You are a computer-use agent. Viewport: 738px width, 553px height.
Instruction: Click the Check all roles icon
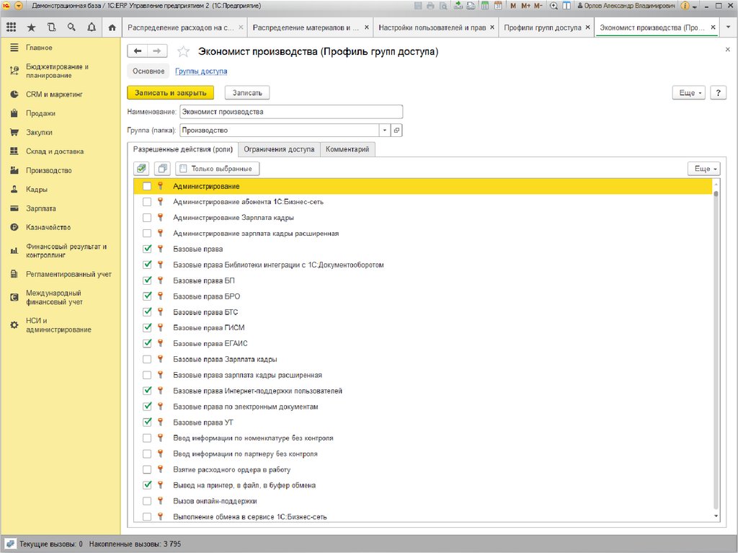(x=141, y=169)
